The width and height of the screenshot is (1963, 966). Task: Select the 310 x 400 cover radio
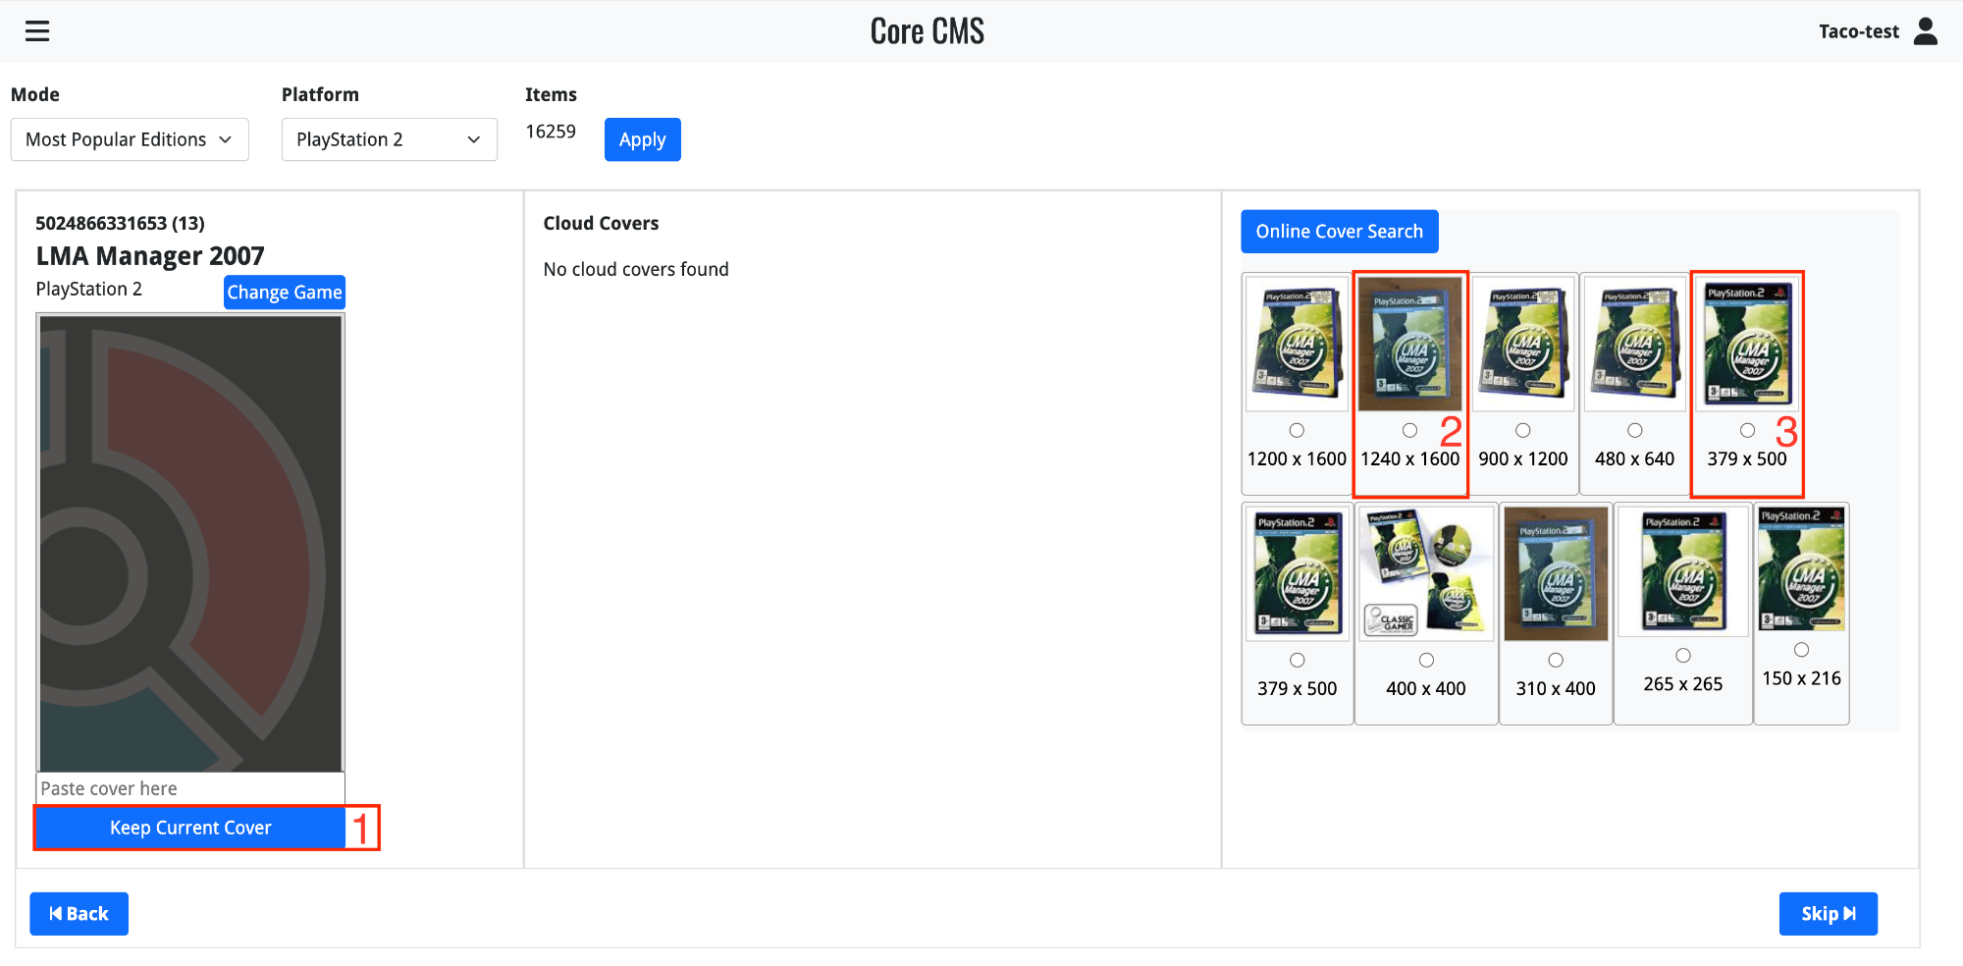(1556, 660)
